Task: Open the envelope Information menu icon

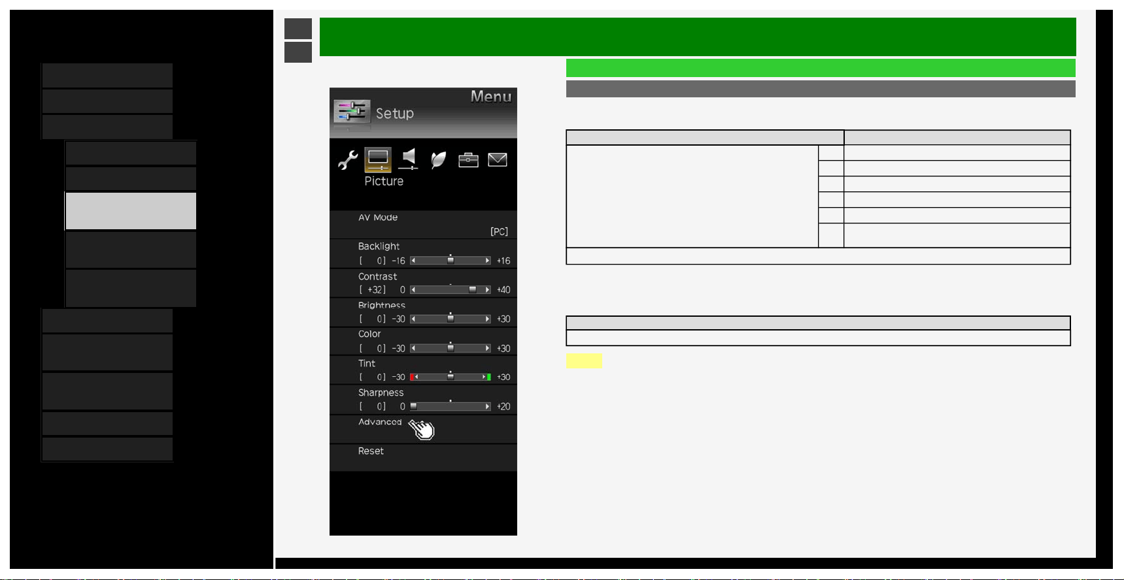Action: pyautogui.click(x=498, y=159)
